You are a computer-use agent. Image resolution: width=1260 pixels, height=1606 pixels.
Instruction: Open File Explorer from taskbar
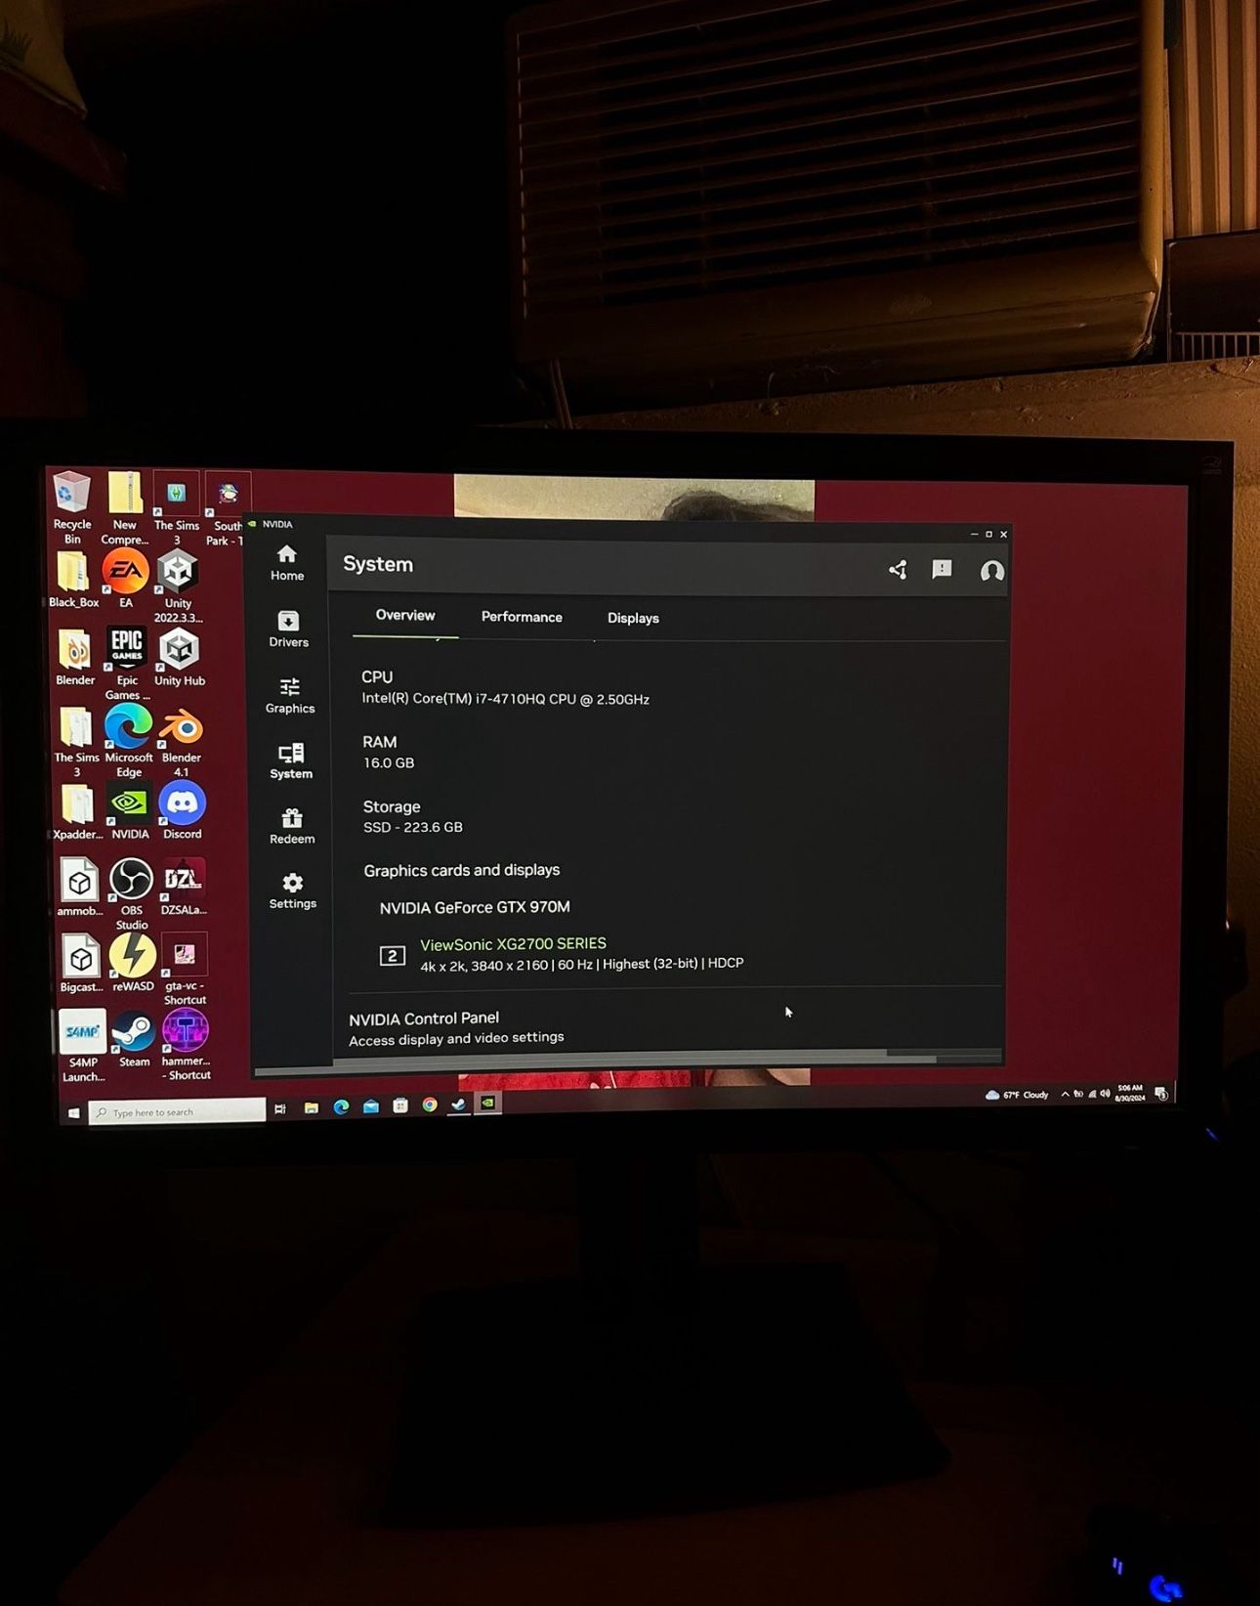click(x=311, y=1107)
